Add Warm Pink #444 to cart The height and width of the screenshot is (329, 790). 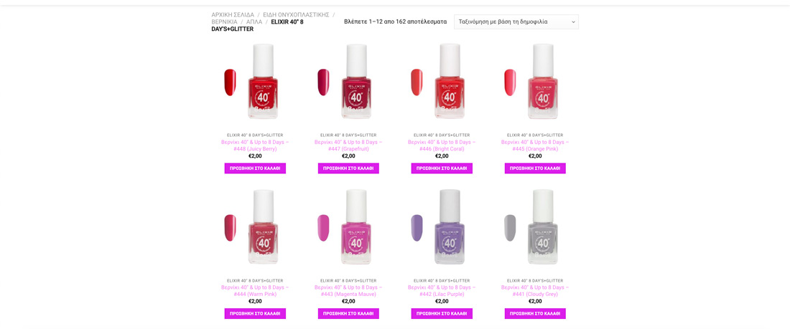pyautogui.click(x=255, y=313)
